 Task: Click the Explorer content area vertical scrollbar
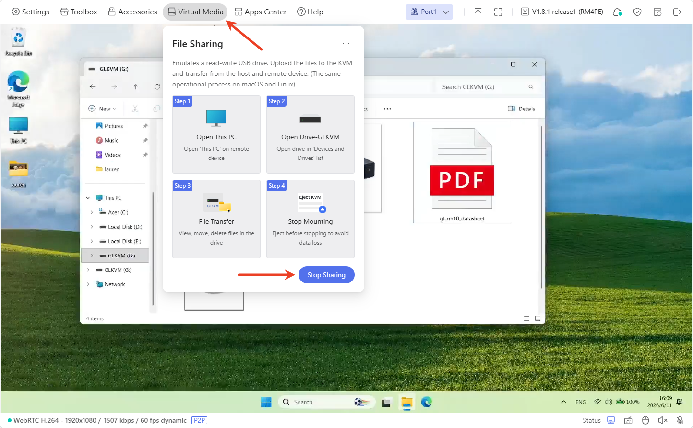click(x=541, y=207)
